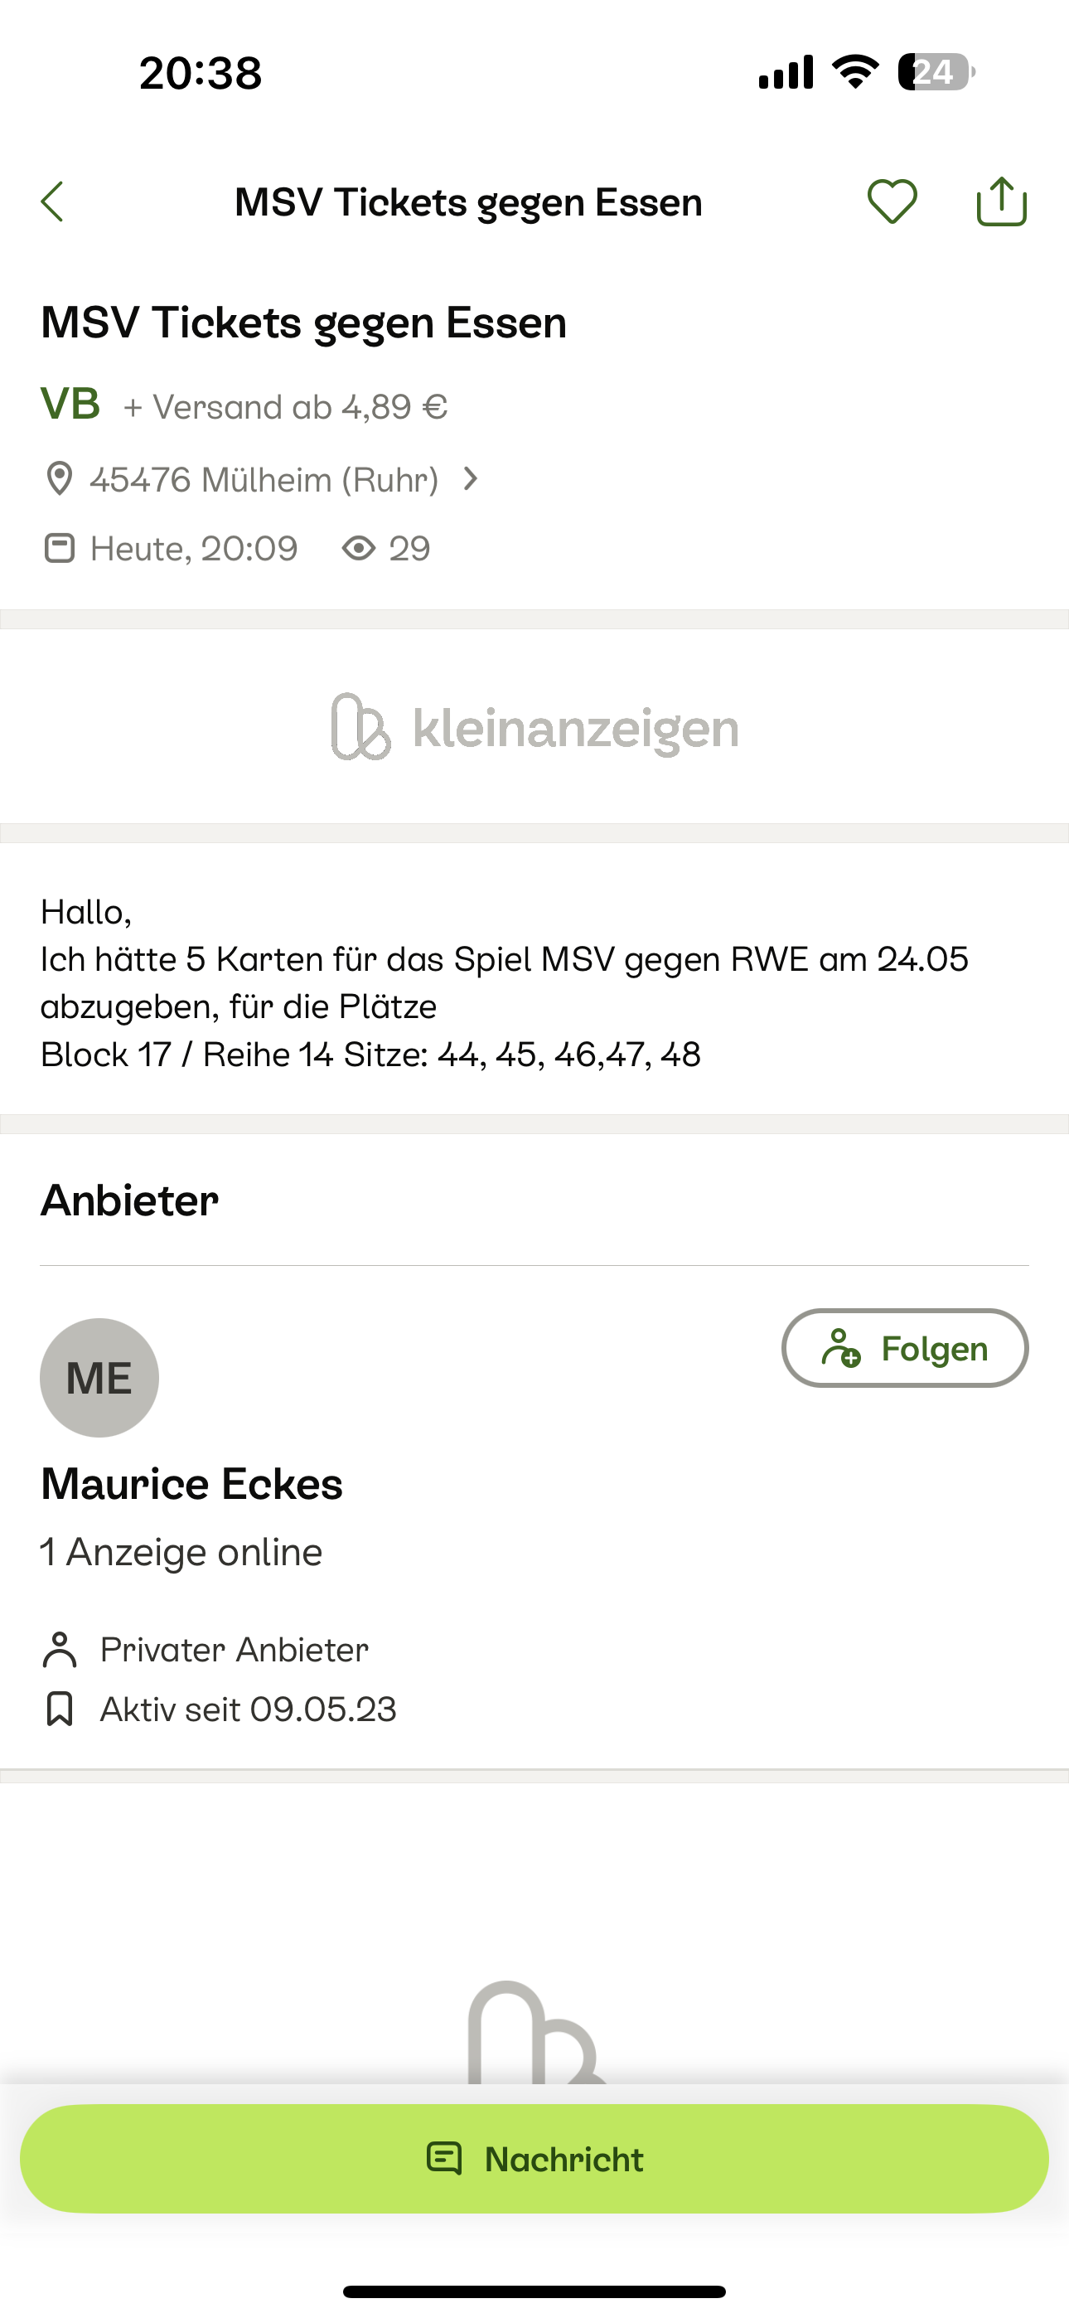1069x2318 pixels.
Task: Open Maurice Eckes seller profile
Action: 191,1484
